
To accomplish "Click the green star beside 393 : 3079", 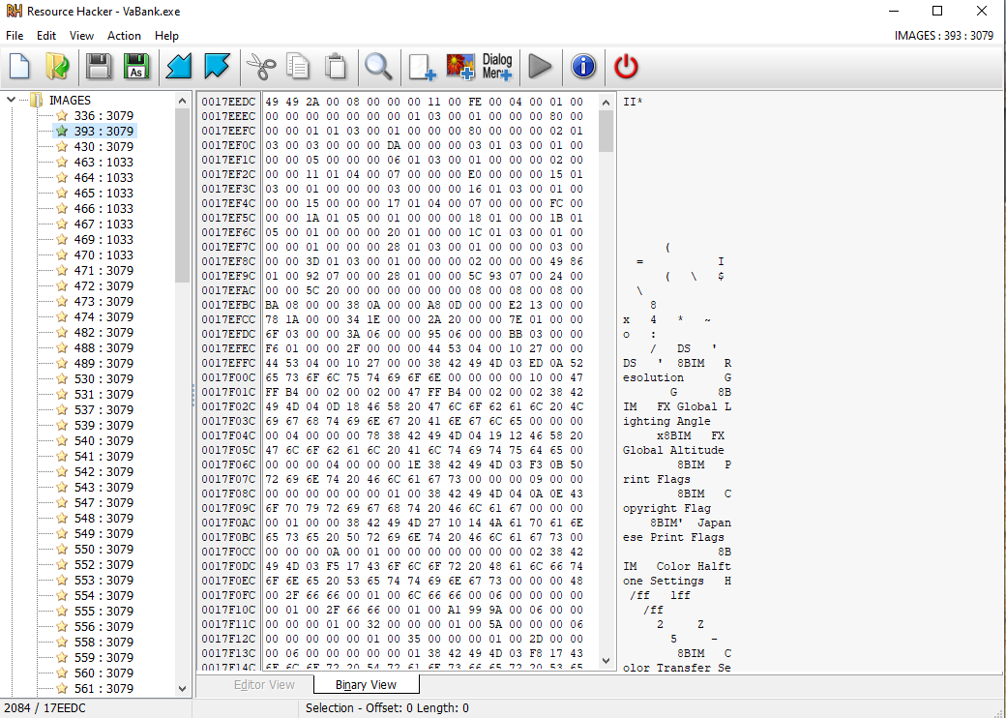I will pyautogui.click(x=62, y=131).
